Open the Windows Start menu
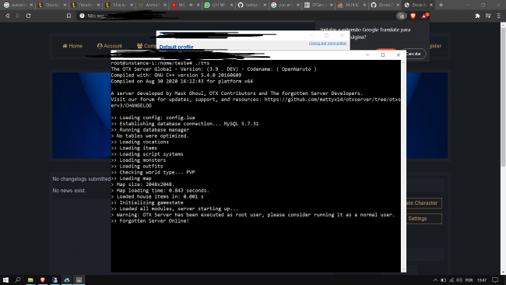This screenshot has height=285, width=506. pos(5,280)
